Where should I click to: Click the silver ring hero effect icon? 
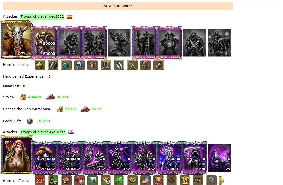coord(119,65)
